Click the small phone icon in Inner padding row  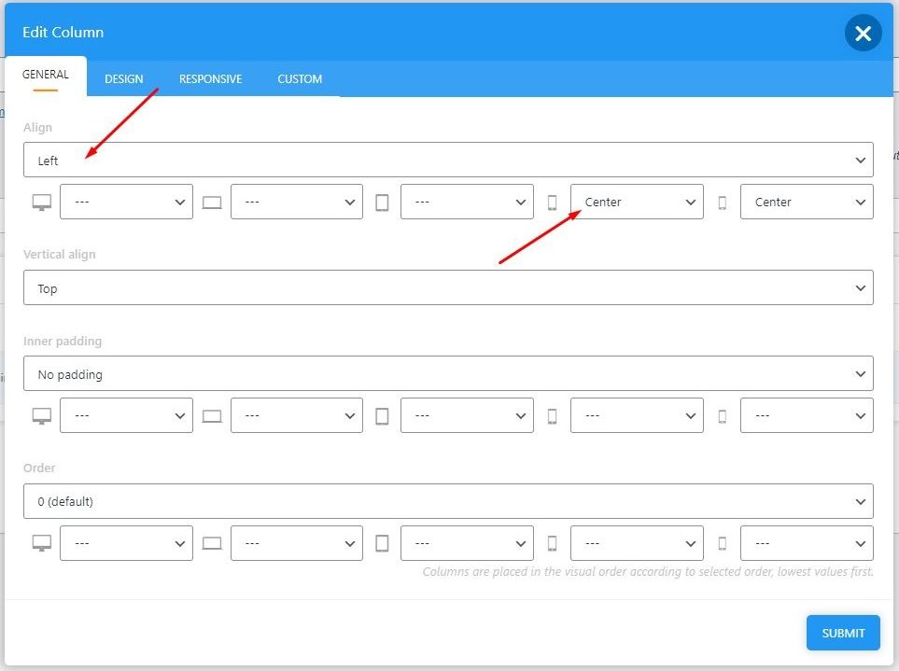coord(723,416)
